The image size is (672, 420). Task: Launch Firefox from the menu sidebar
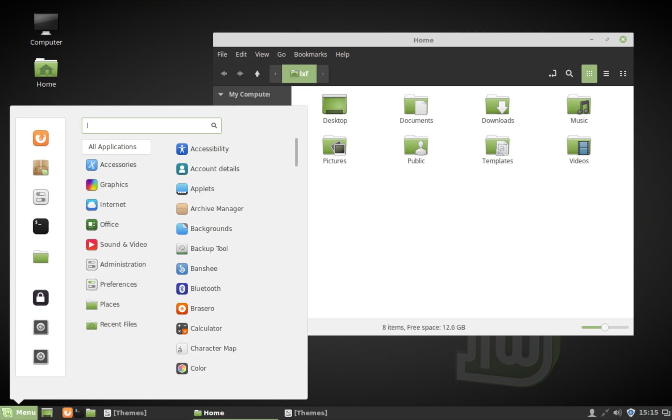point(41,138)
